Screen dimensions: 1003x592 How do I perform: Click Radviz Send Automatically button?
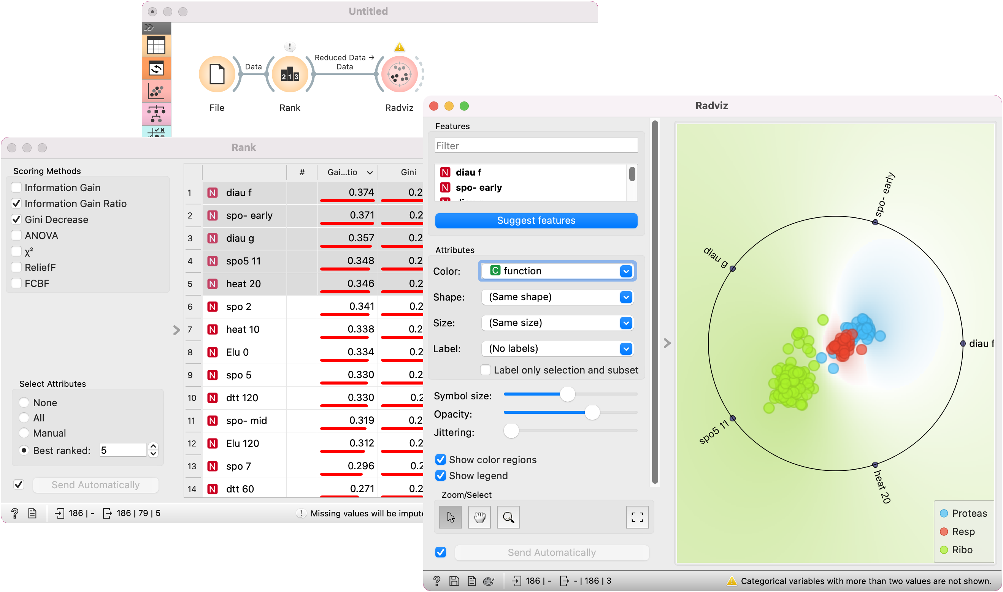coord(552,552)
